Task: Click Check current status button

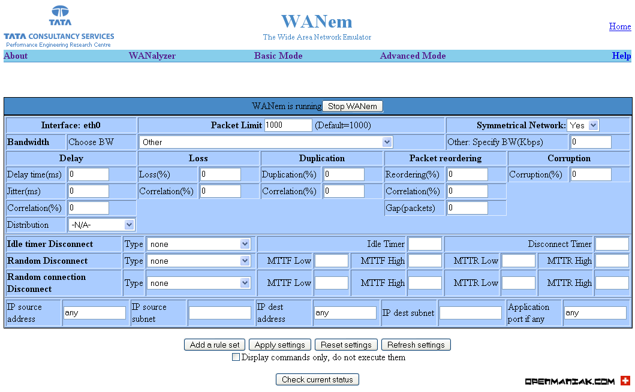Action: pos(318,379)
